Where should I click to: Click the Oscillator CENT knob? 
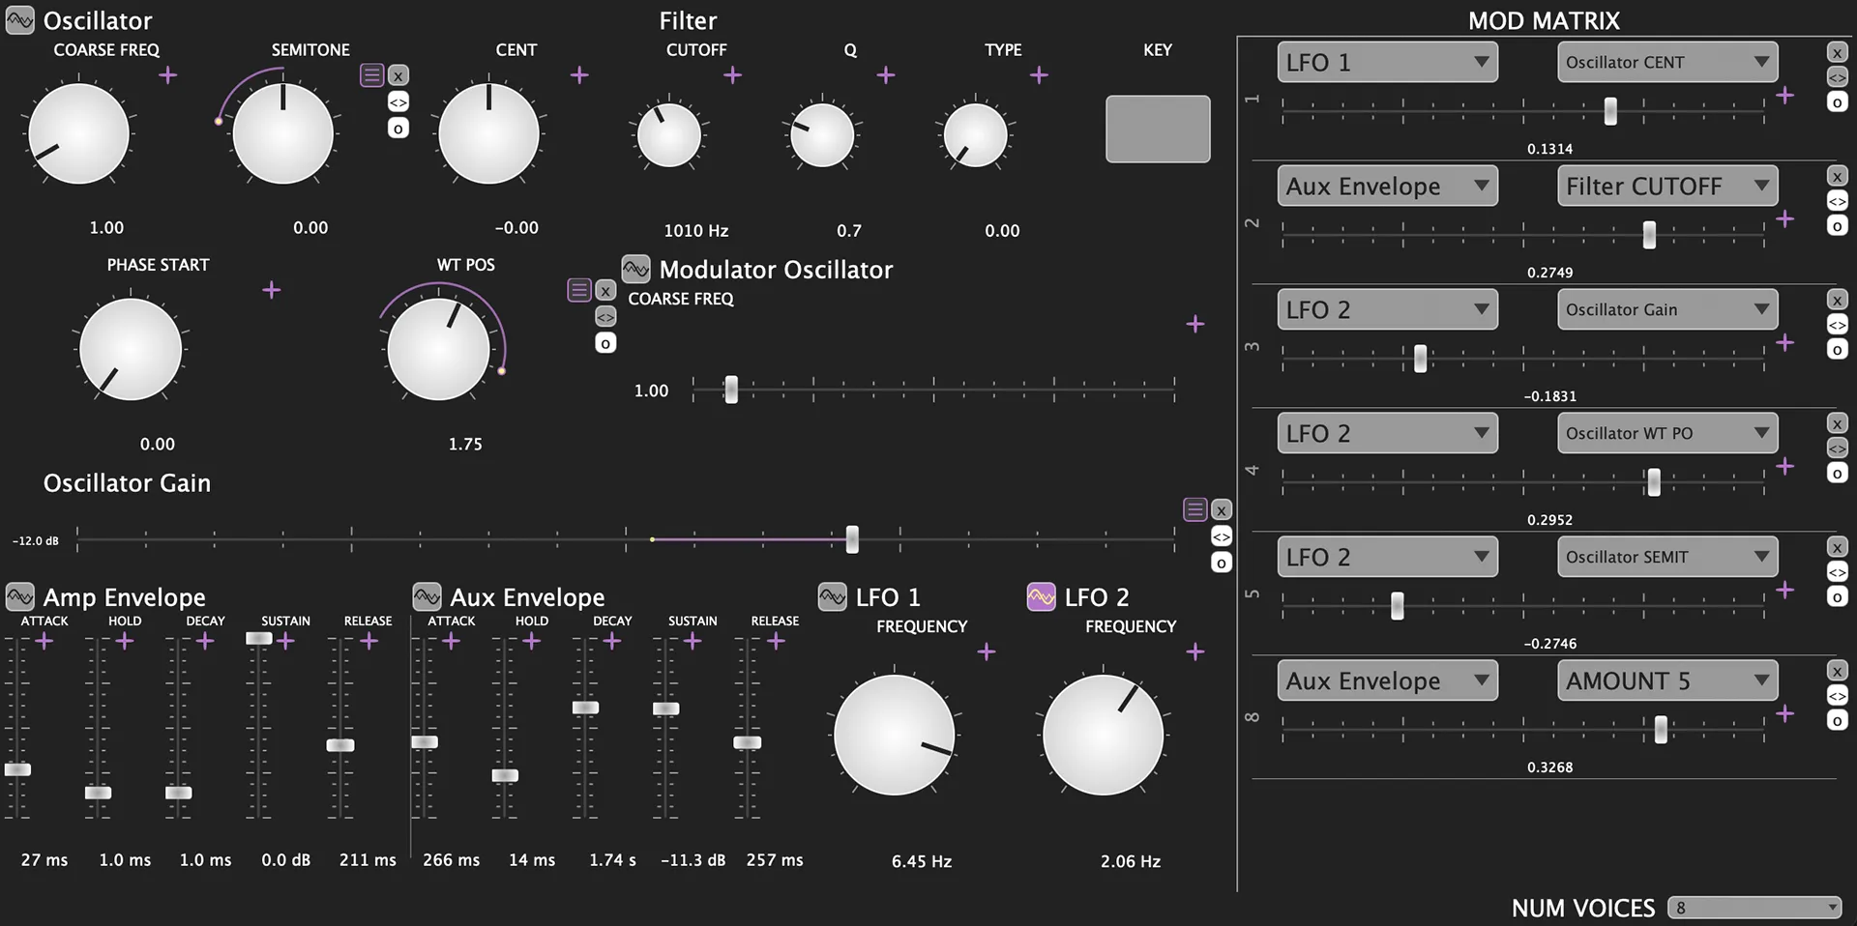[488, 133]
